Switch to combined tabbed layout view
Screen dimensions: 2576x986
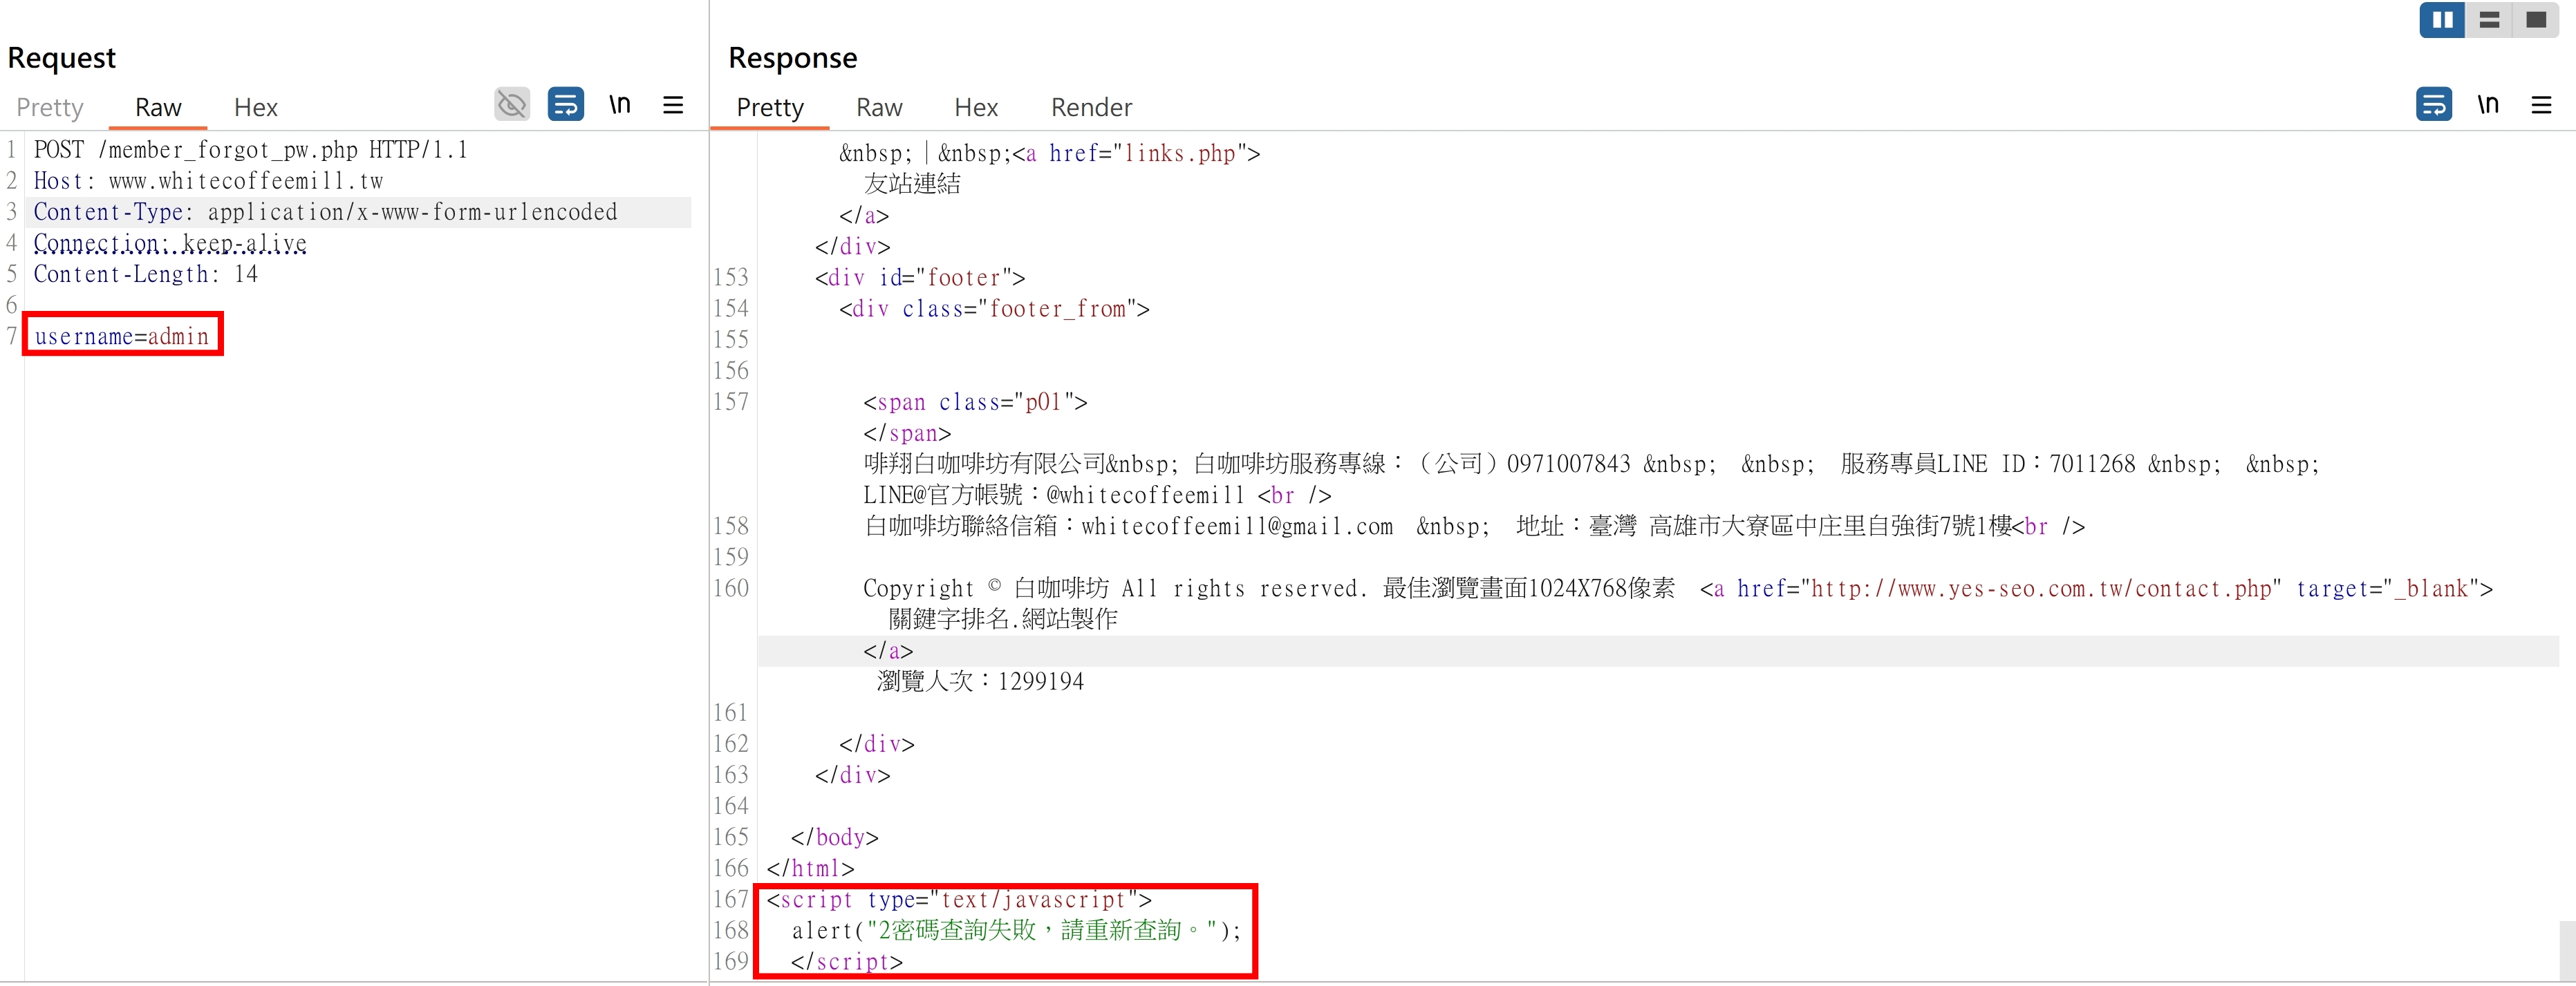(x=2536, y=20)
